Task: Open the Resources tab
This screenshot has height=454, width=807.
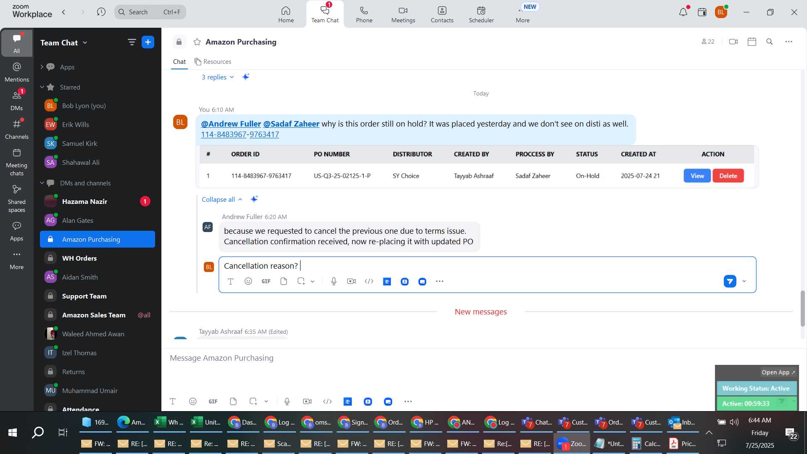Action: pyautogui.click(x=213, y=62)
